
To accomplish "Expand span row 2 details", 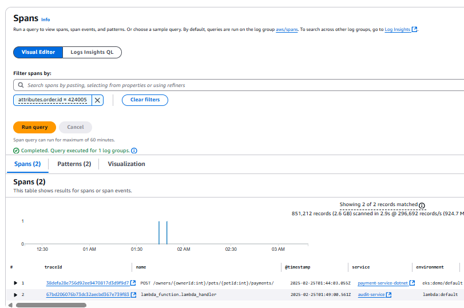I will pos(15,295).
